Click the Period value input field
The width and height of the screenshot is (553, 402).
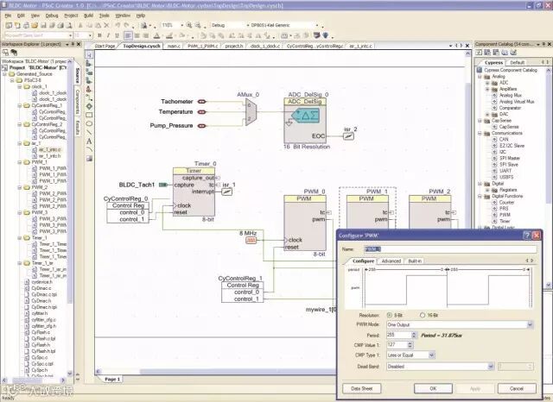(399, 335)
